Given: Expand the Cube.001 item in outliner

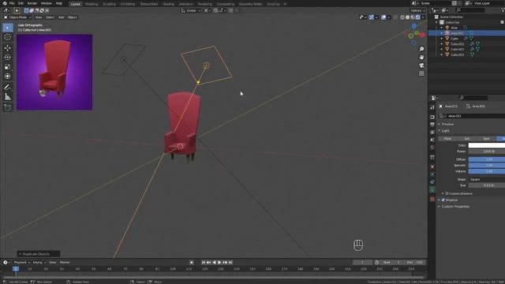Looking at the screenshot, I should pyautogui.click(x=442, y=44).
